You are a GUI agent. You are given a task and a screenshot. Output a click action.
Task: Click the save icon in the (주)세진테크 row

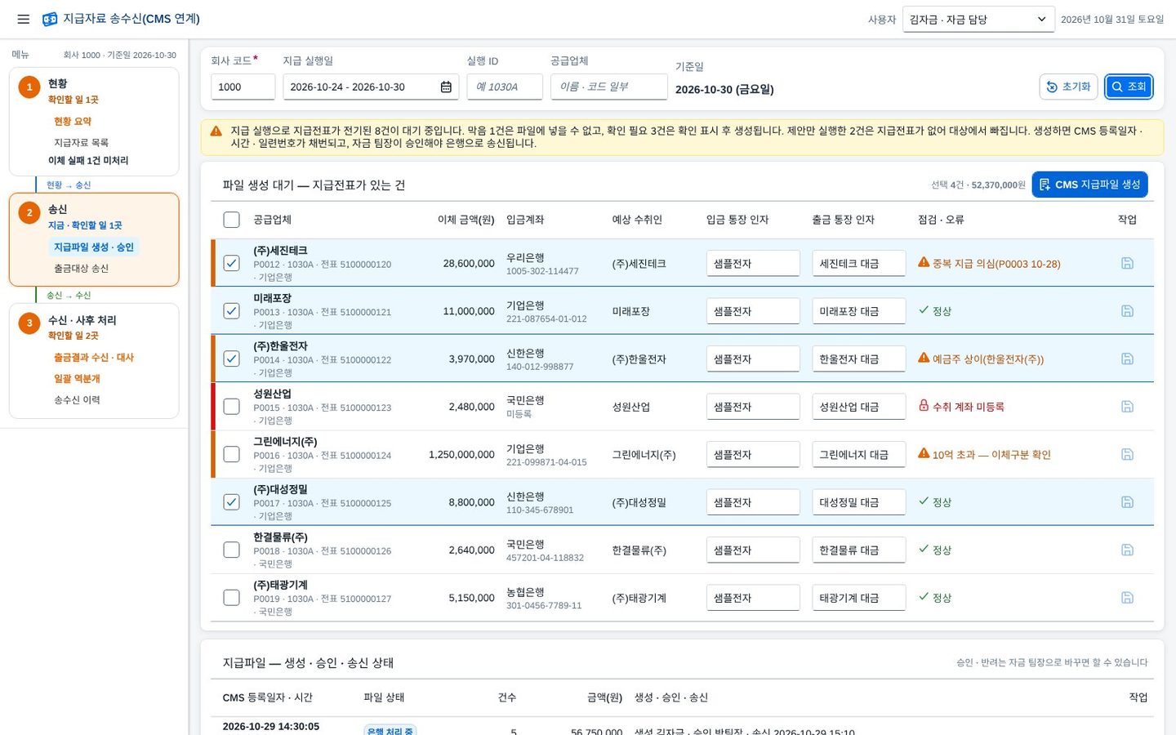coord(1127,263)
